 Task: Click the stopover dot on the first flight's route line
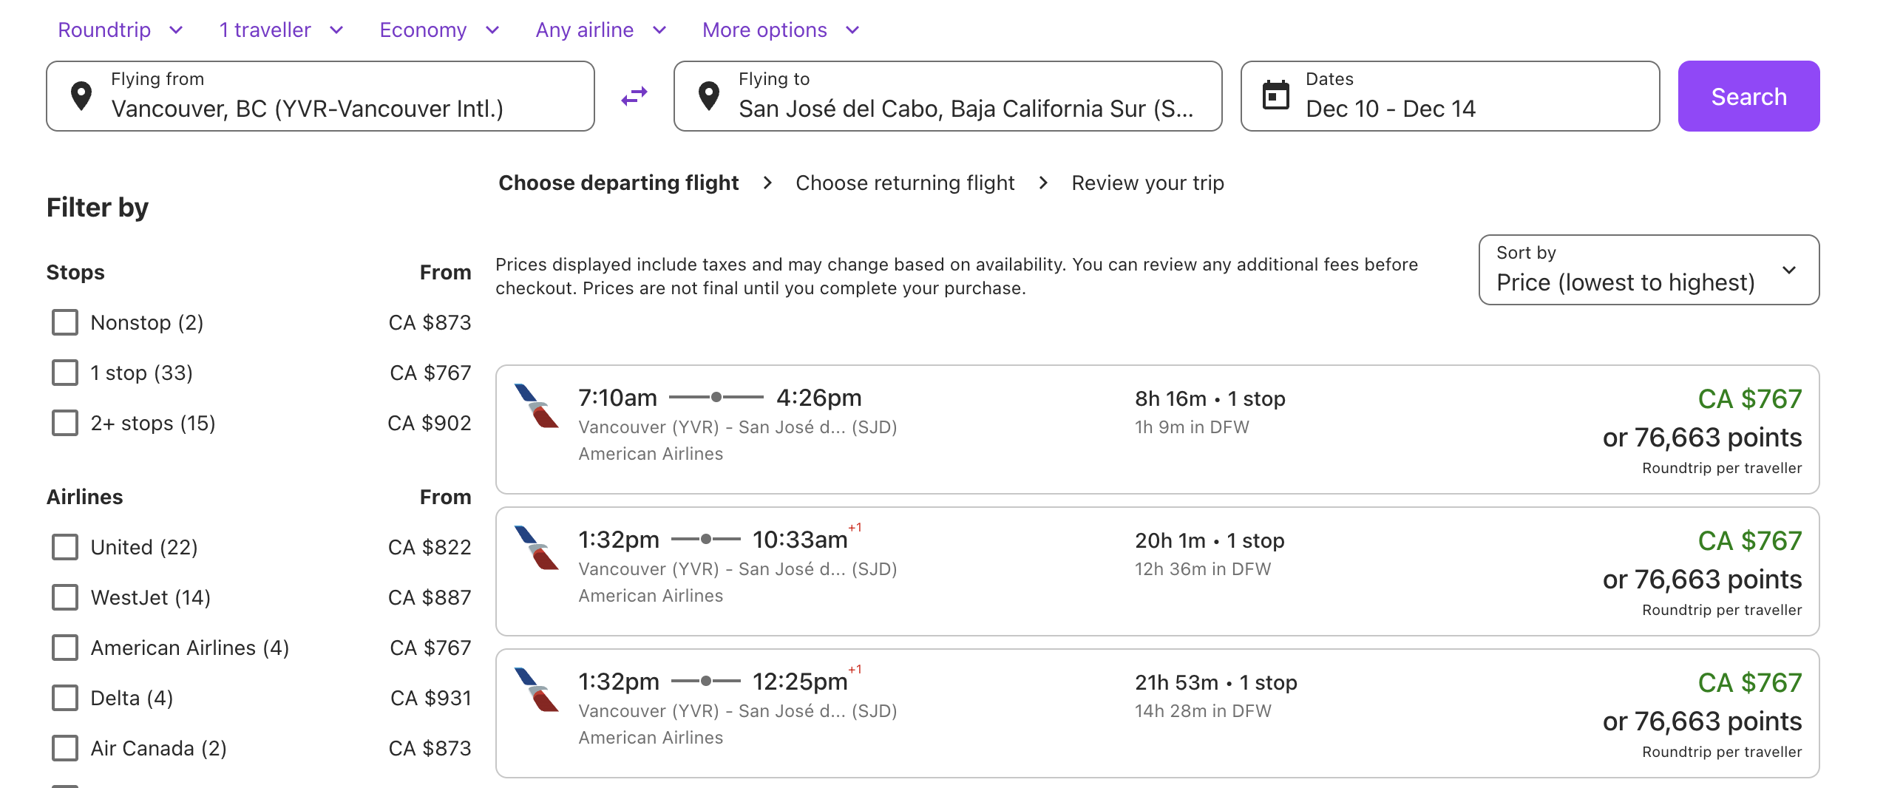(x=715, y=398)
